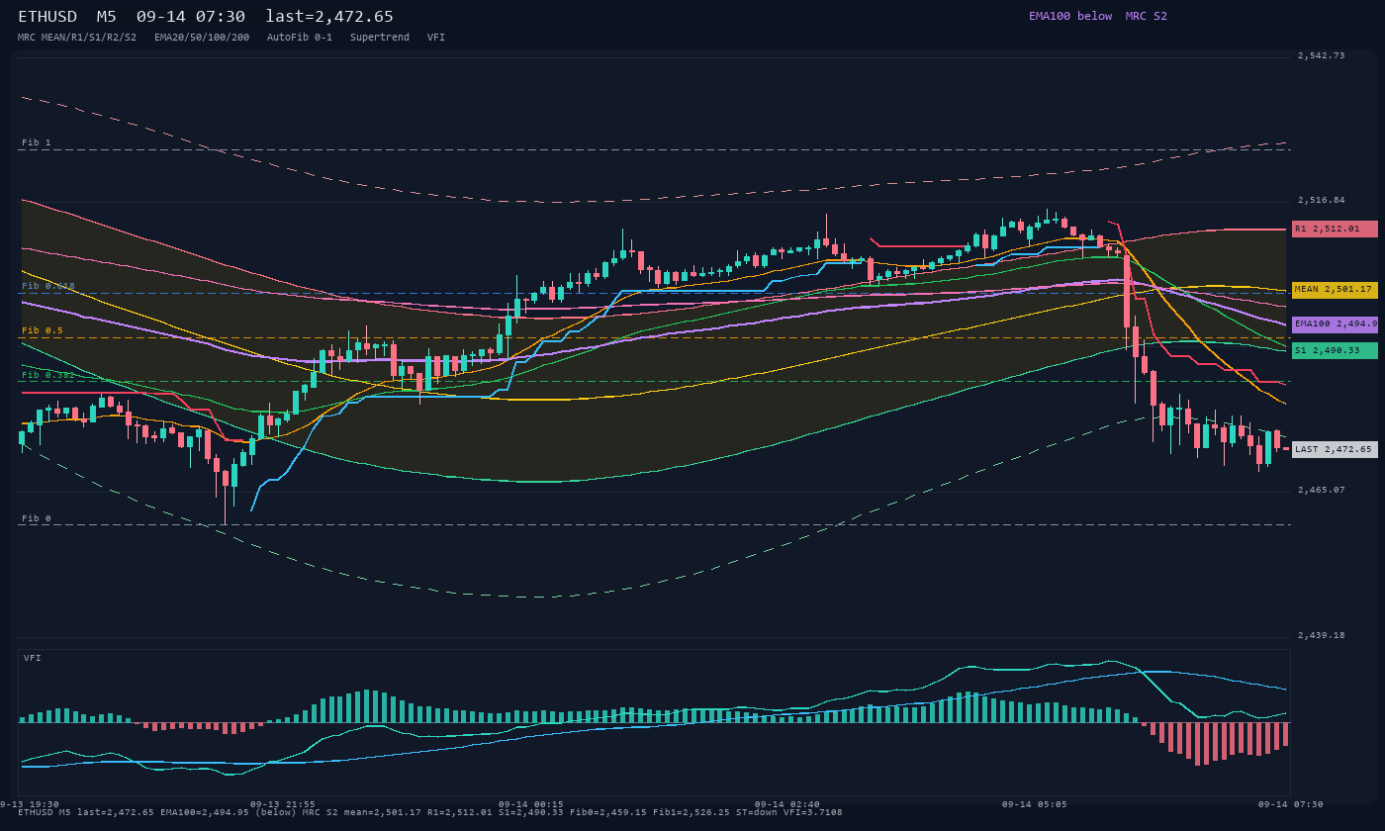Click the red R1 2,512.01 price tag
Viewport: 1385px width, 831px height.
(1335, 229)
